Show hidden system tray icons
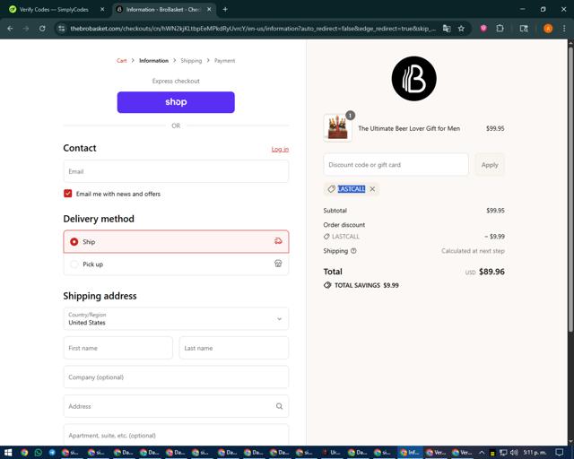Image resolution: width=574 pixels, height=459 pixels. click(x=482, y=453)
